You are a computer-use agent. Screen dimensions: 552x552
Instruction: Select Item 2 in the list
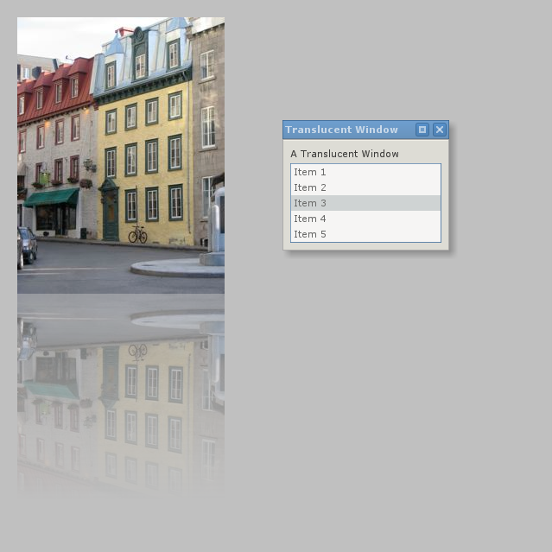pyautogui.click(x=365, y=187)
